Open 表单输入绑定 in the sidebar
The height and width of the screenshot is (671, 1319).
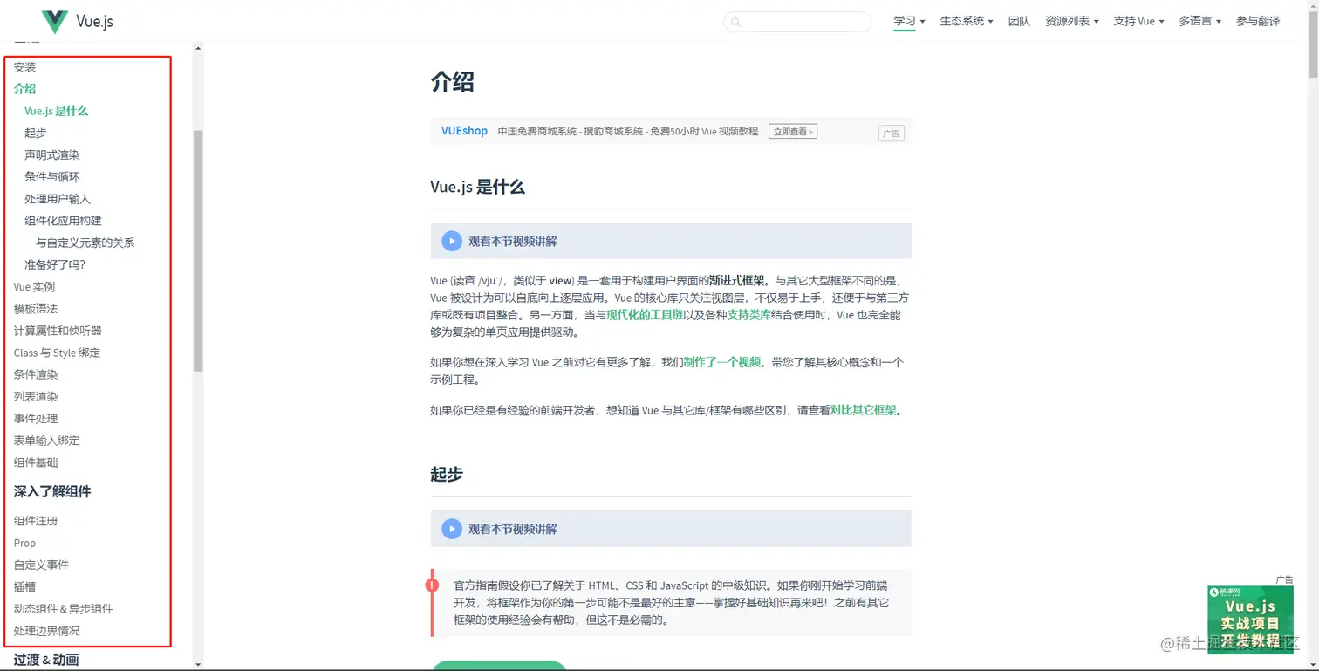[x=47, y=441]
